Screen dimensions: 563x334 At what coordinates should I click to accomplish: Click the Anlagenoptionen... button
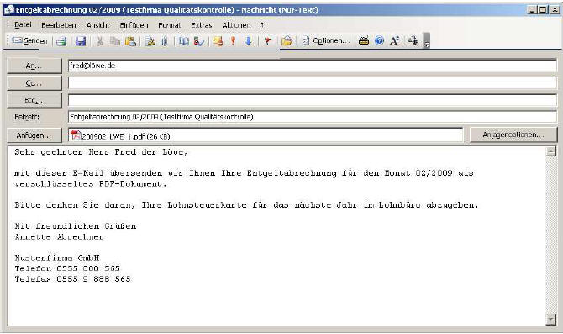(513, 135)
